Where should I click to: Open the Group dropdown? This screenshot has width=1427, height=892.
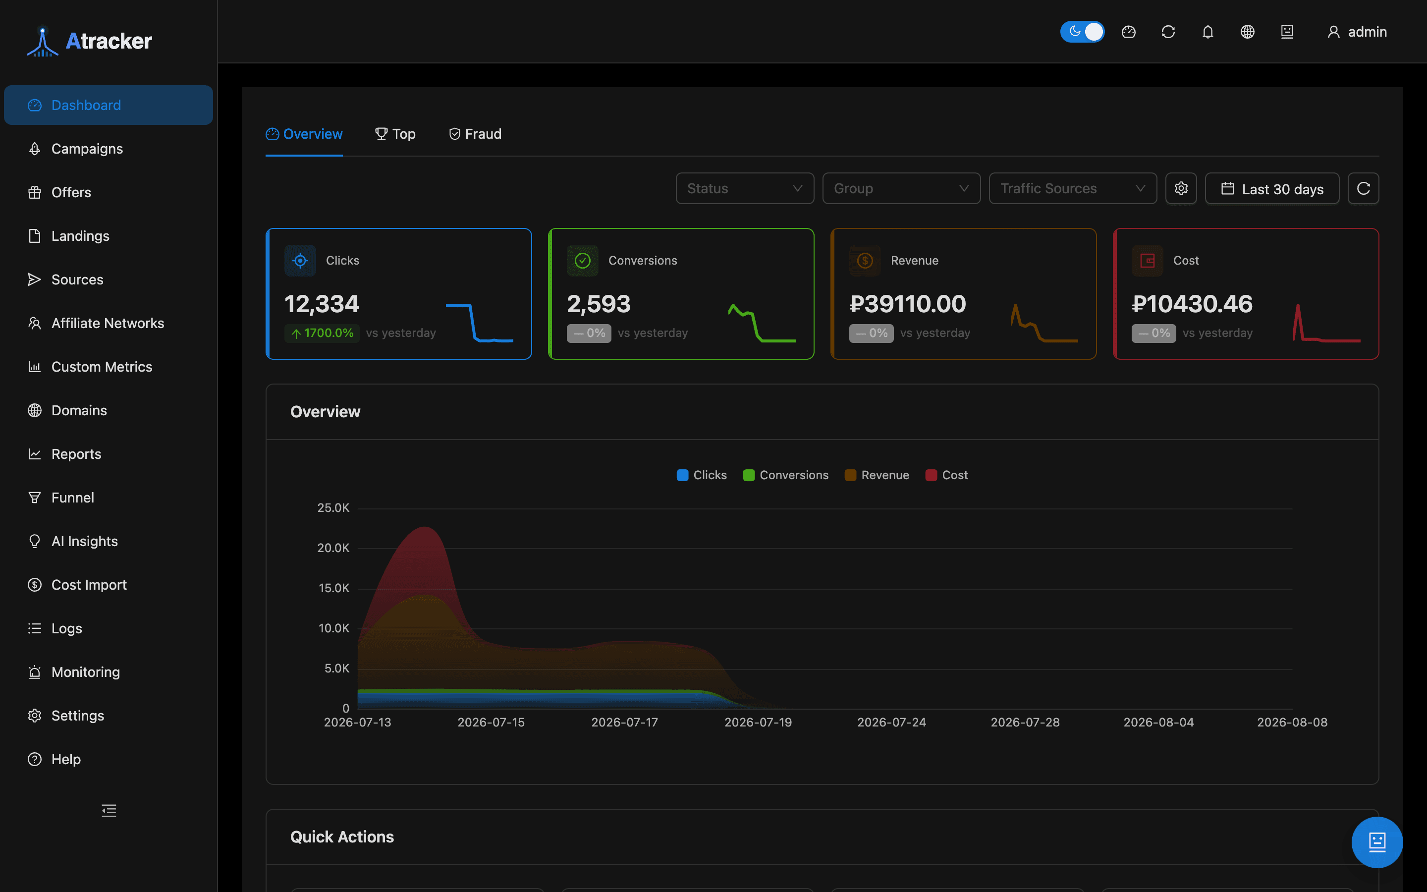(901, 189)
